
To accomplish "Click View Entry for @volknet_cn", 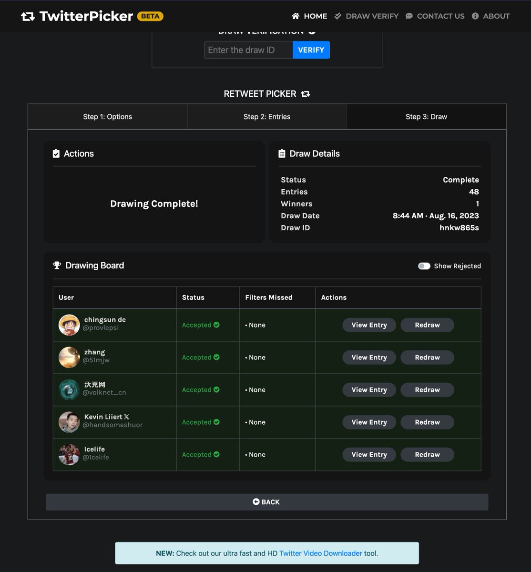I will coord(369,390).
